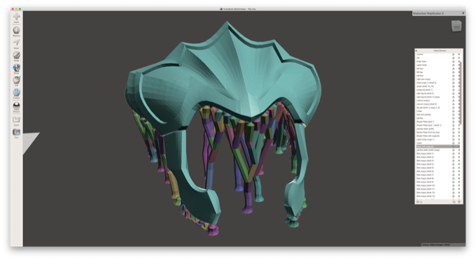Image resolution: width=476 pixels, height=260 pixels.
Task: Open the Edit tools menu icon
Action: point(16,80)
